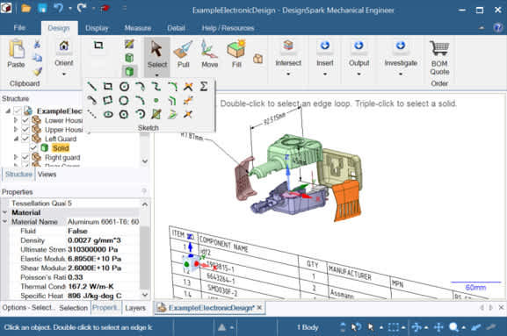The image size is (507, 336).
Task: Open the Intersect dropdown arrow
Action: (288, 75)
